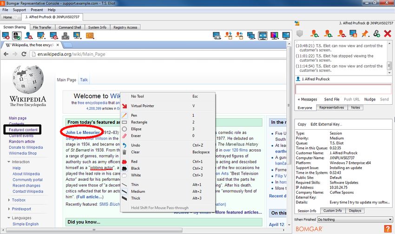Click the monitor with red power reboot icon
This screenshot has width=395, height=234.
click(53, 36)
